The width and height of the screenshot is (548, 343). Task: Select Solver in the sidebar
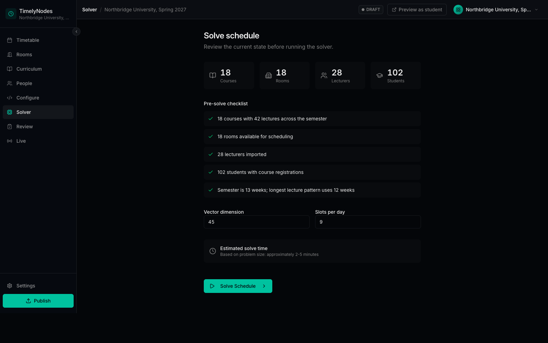(x=38, y=112)
